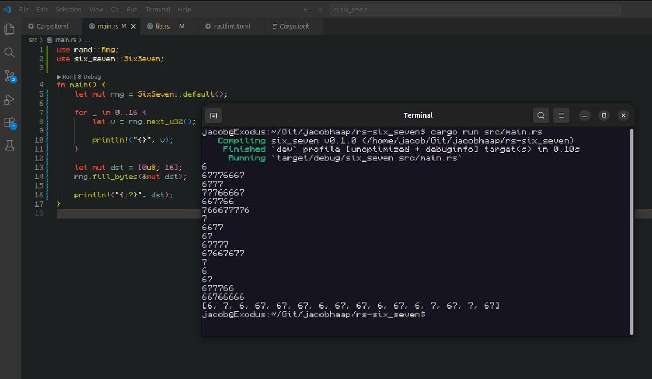Click the rs-six_seven command center search box
The image size is (652, 379).
pos(475,10)
